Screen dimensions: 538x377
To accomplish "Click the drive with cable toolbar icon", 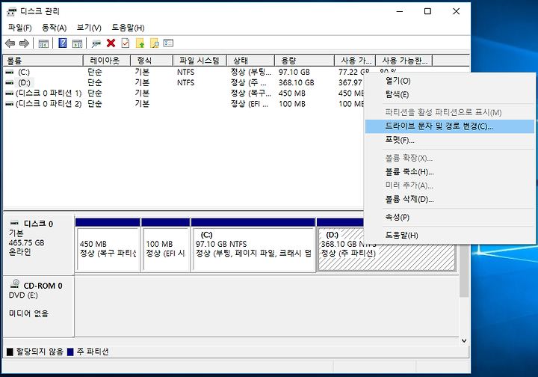I will point(96,43).
